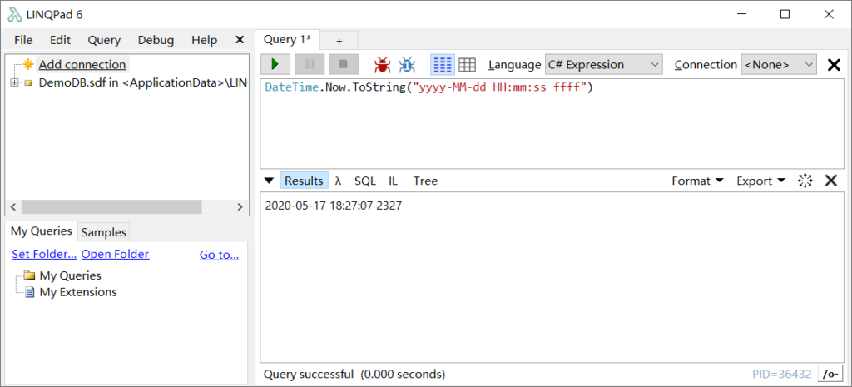Switch to the Samples tab
852x387 pixels.
(x=104, y=232)
